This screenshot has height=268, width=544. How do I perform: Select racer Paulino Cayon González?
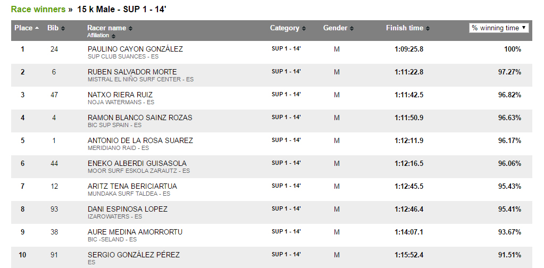click(x=135, y=49)
